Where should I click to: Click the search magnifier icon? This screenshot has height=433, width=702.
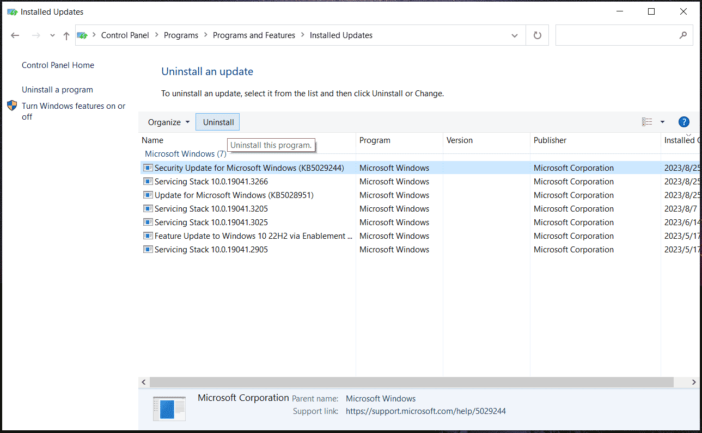click(x=683, y=35)
